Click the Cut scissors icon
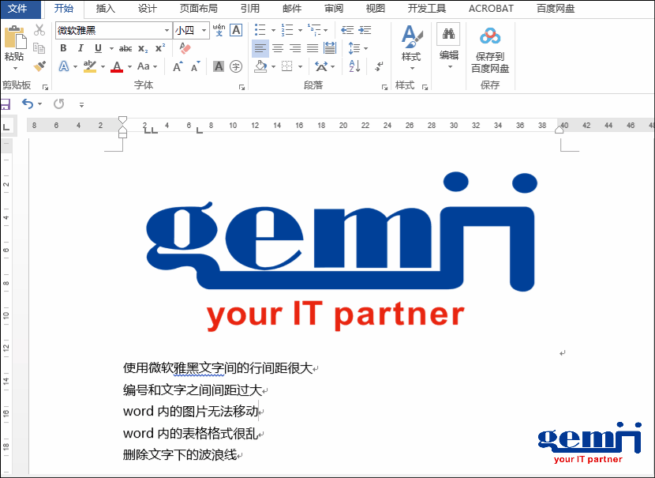This screenshot has height=478, width=655. [39, 30]
